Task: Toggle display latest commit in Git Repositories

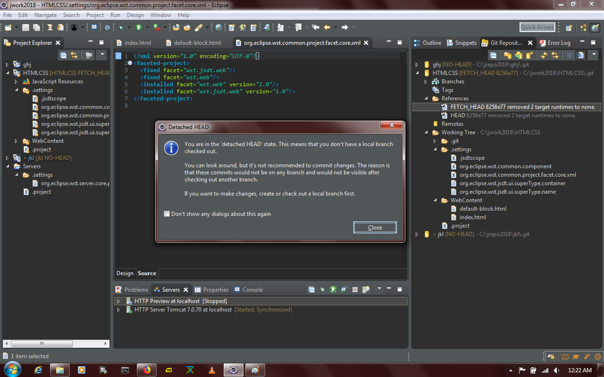Action: (x=580, y=56)
